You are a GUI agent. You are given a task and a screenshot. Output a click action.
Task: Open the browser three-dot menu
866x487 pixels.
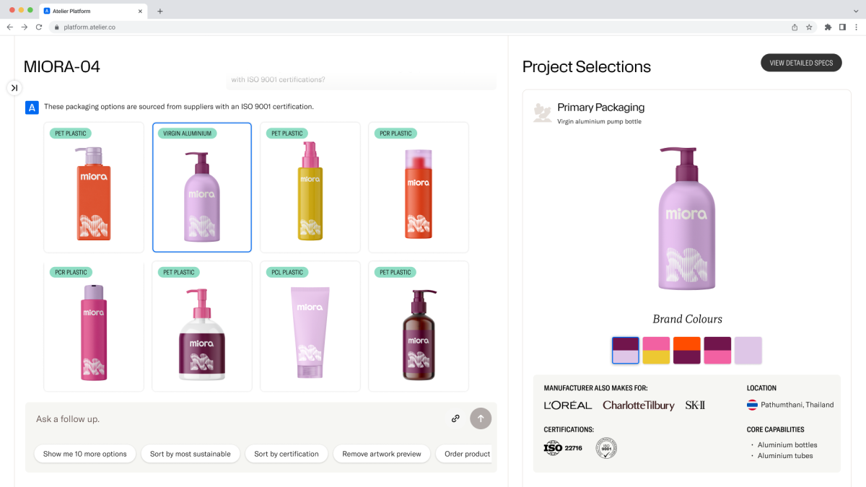(x=857, y=27)
